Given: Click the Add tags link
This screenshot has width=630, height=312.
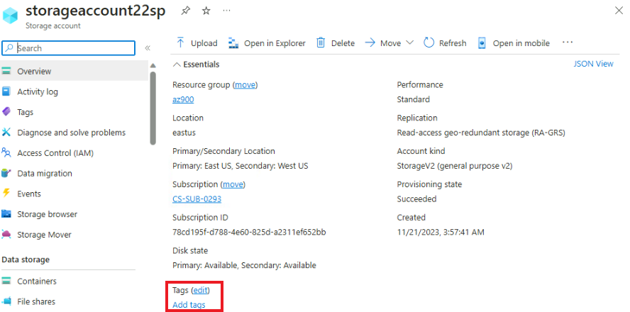Looking at the screenshot, I should tap(189, 305).
